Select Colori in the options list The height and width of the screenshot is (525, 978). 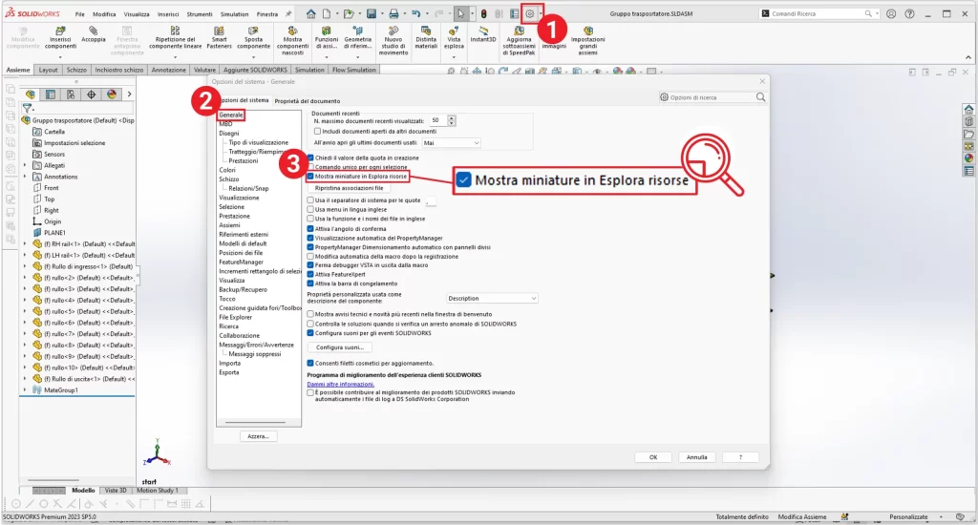(x=227, y=170)
